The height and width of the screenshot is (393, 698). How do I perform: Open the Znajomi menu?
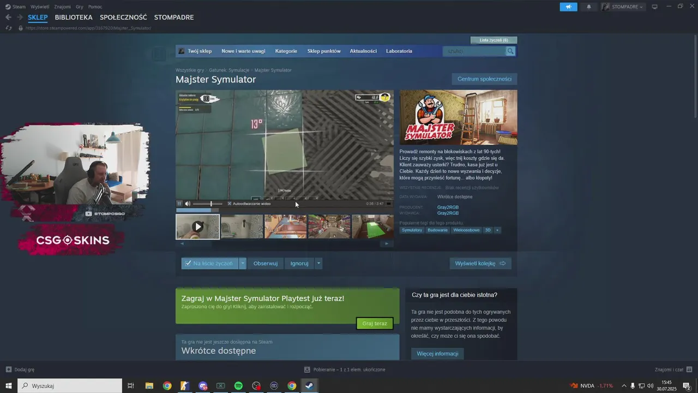(62, 7)
